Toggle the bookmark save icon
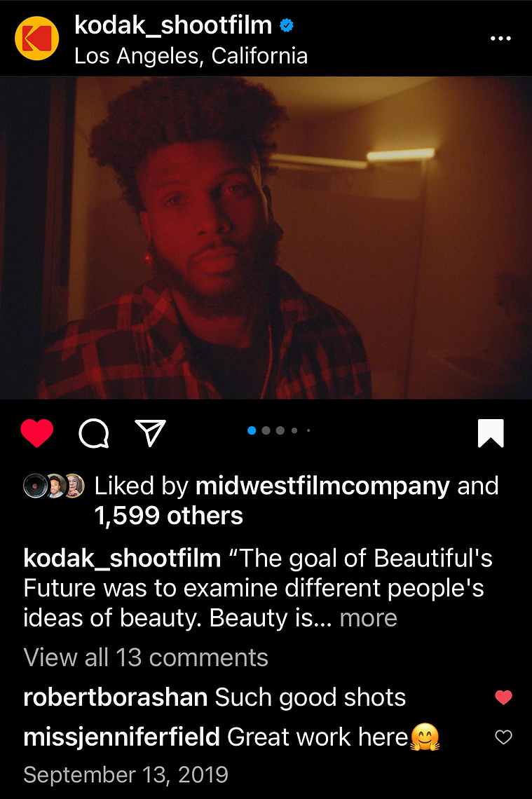The image size is (532, 799). (x=491, y=433)
